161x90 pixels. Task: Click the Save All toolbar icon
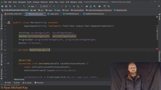tap(6, 6)
